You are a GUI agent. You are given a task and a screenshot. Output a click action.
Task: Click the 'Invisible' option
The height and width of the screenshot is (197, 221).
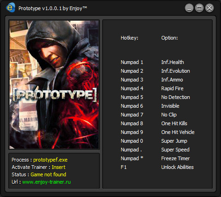pyautogui.click(x=170, y=106)
